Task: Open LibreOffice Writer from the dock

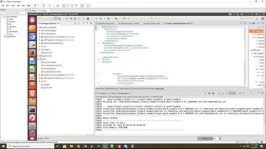Action: (x=32, y=61)
